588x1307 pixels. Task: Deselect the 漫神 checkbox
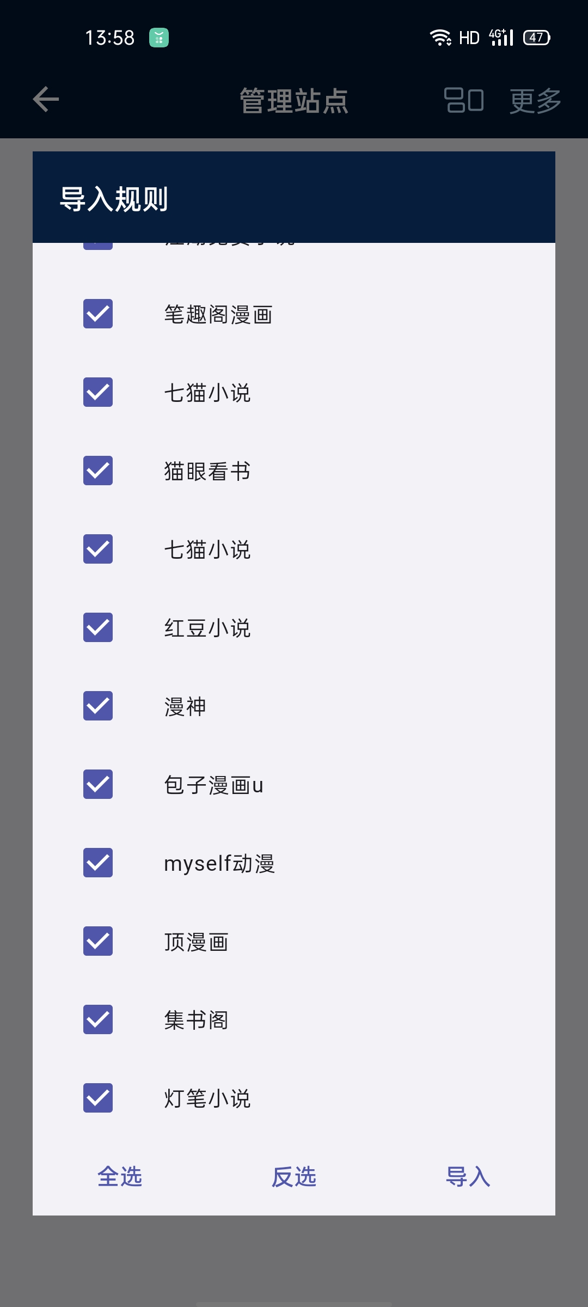point(98,706)
